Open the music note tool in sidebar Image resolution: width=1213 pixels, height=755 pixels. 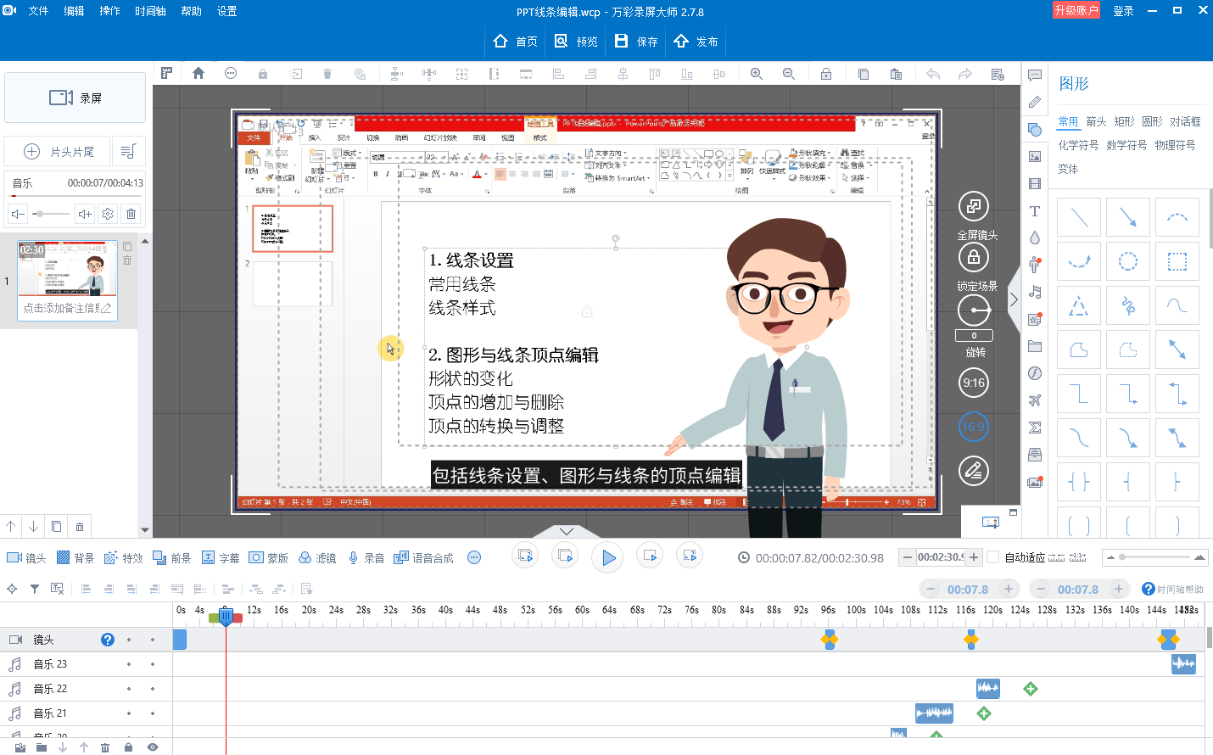coord(1035,293)
